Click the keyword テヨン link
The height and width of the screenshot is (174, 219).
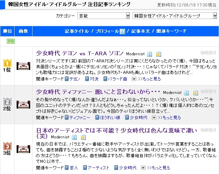coord(75,79)
